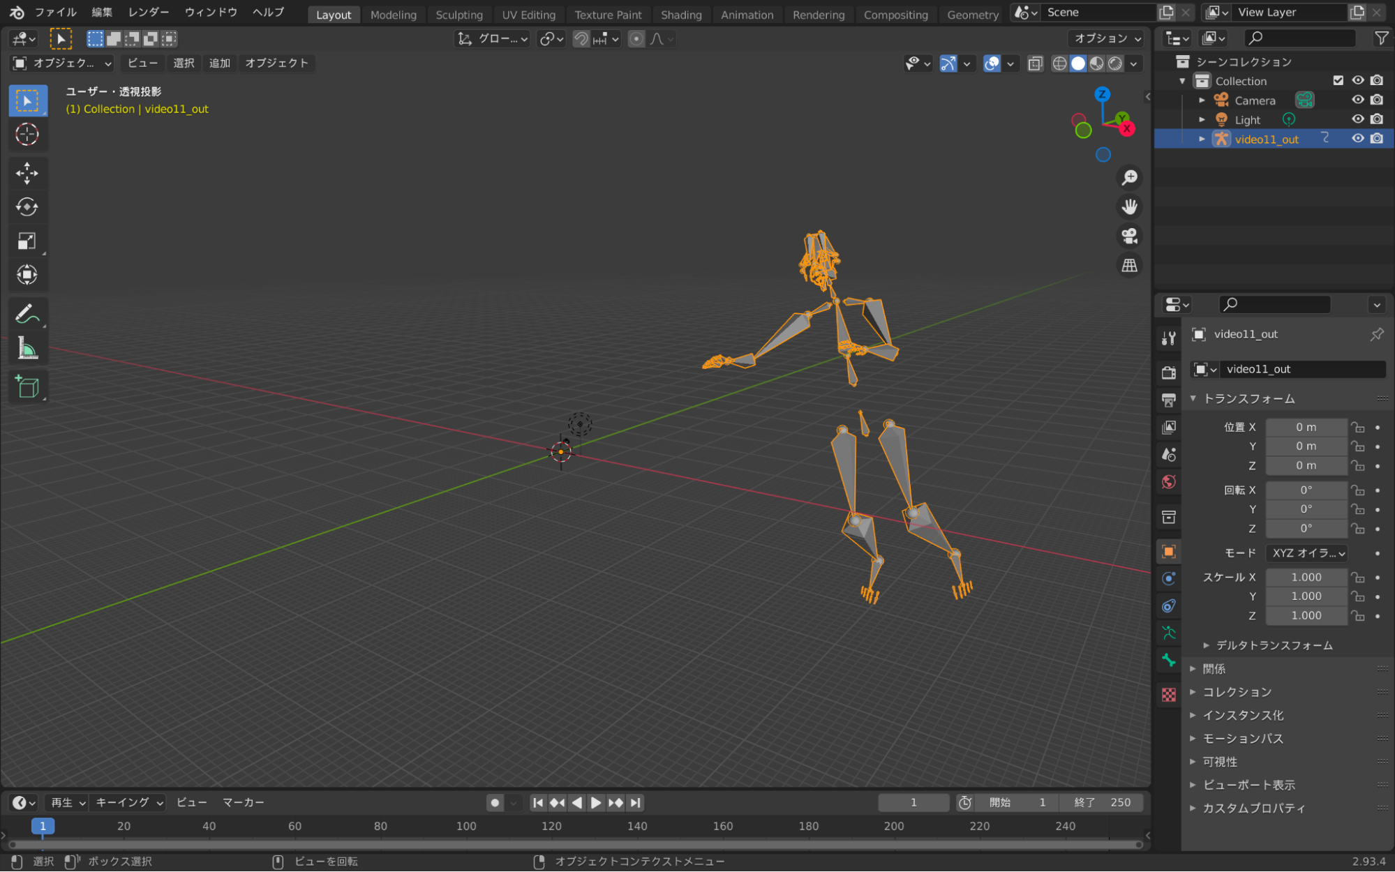The width and height of the screenshot is (1395, 872).
Task: Select the 3D Cursor tool
Action: click(27, 134)
